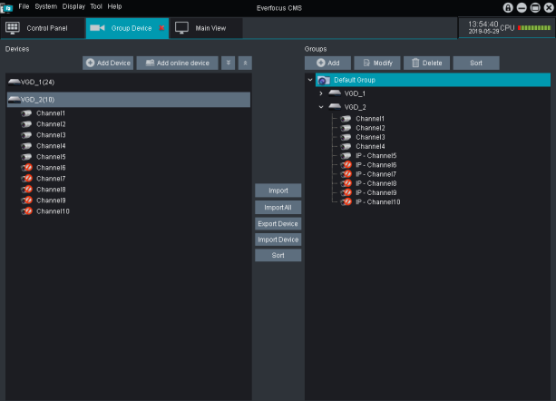Open the System menu

pyautogui.click(x=45, y=6)
